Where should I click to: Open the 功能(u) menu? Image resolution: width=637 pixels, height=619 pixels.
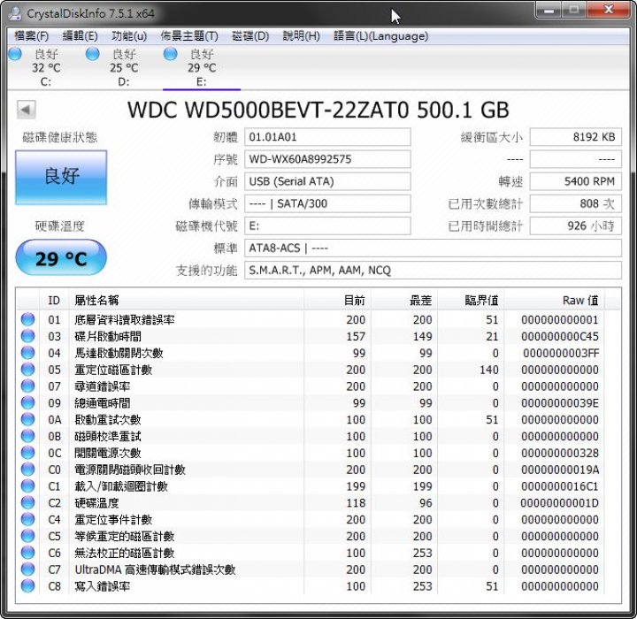(129, 36)
